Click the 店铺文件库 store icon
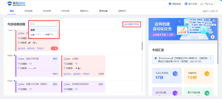The width and height of the screenshot is (222, 99). 125,24
